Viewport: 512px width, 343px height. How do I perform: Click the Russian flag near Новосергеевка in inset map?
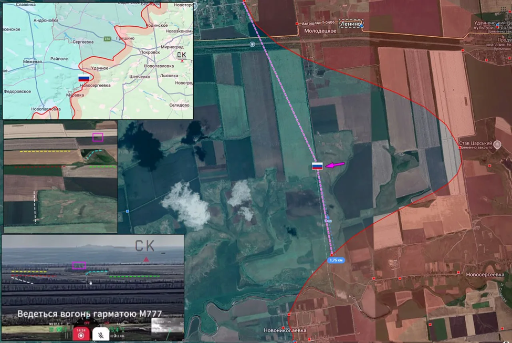pos(83,78)
